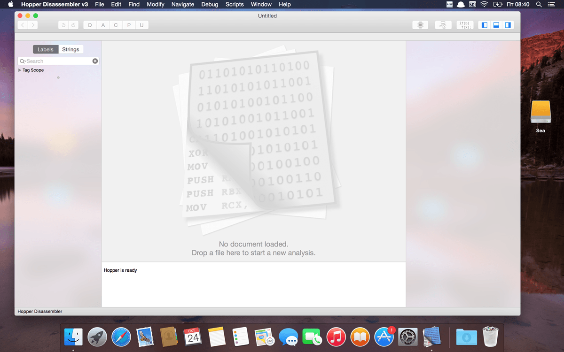Click the label Search field

pyautogui.click(x=58, y=61)
